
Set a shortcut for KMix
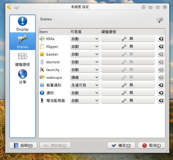pos(128,39)
